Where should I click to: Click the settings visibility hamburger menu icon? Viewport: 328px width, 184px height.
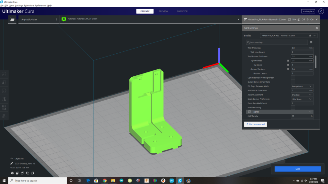(311, 42)
